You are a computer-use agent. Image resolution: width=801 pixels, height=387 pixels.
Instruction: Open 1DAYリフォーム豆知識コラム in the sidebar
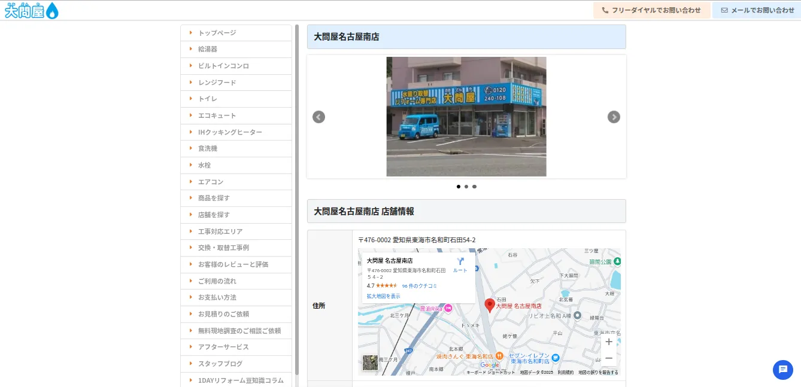(x=236, y=380)
